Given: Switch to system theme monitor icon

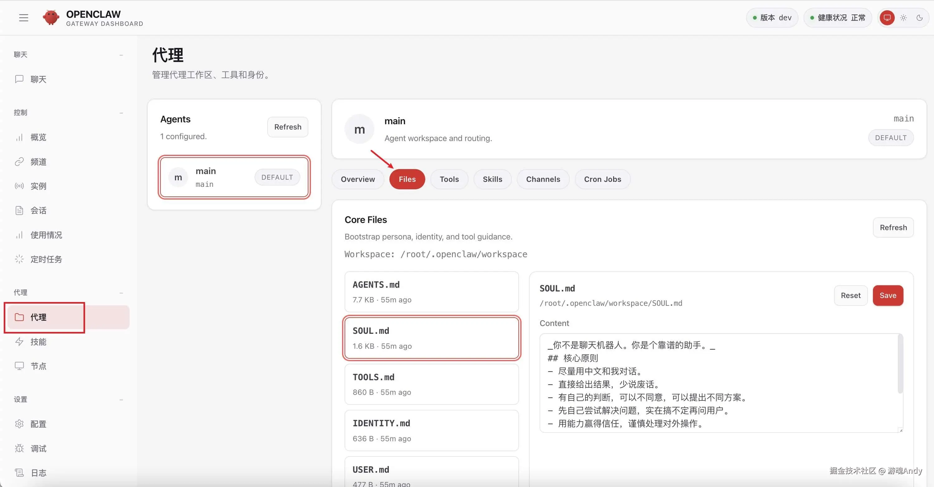Looking at the screenshot, I should pyautogui.click(x=887, y=17).
